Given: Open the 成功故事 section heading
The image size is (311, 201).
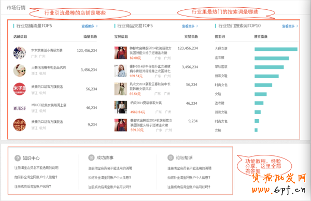Looking at the screenshot, I should (x=105, y=158).
